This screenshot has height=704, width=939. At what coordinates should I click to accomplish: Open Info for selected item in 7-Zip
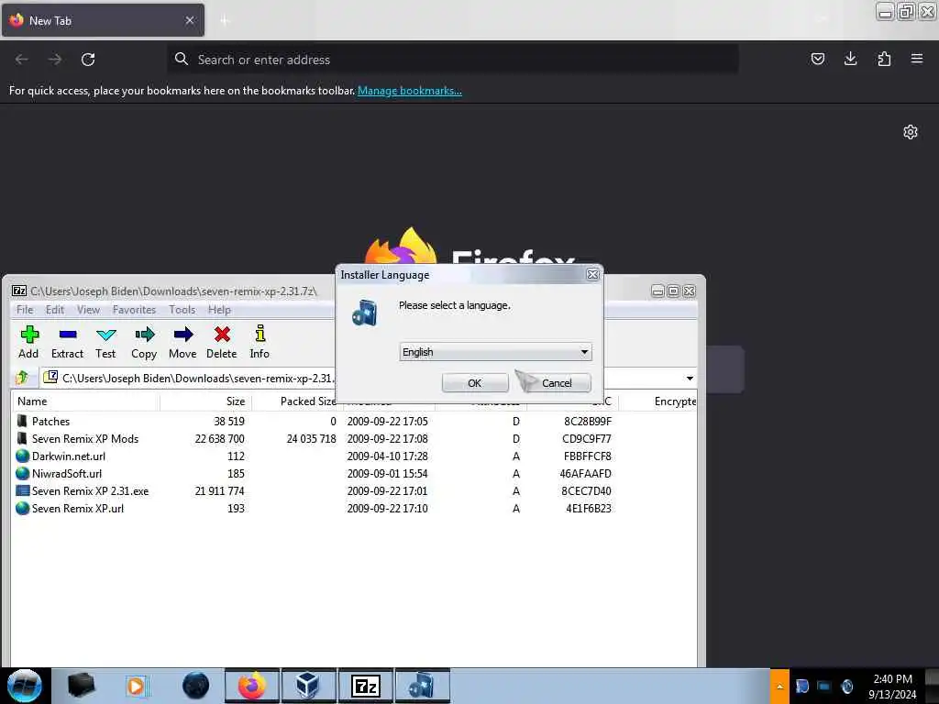(260, 343)
